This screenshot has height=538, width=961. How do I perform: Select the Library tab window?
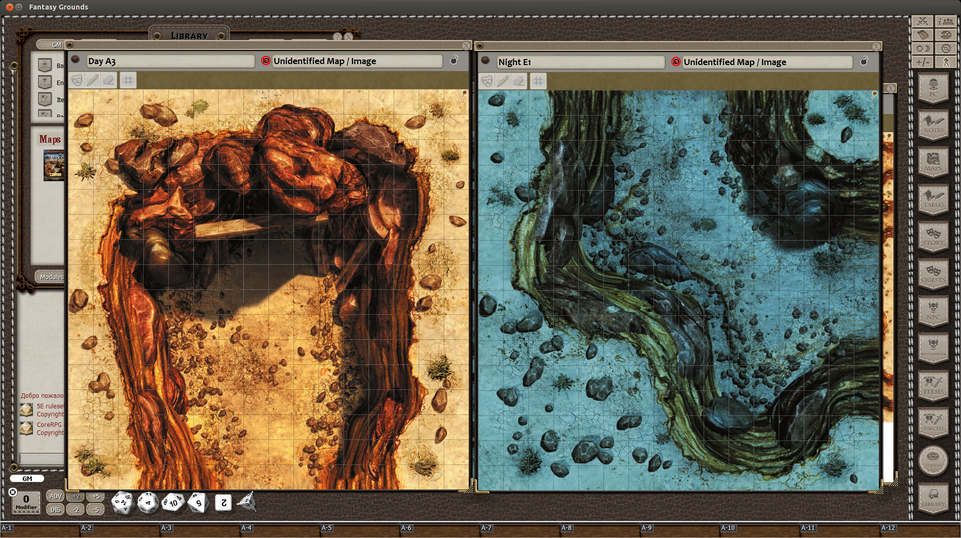click(x=189, y=36)
